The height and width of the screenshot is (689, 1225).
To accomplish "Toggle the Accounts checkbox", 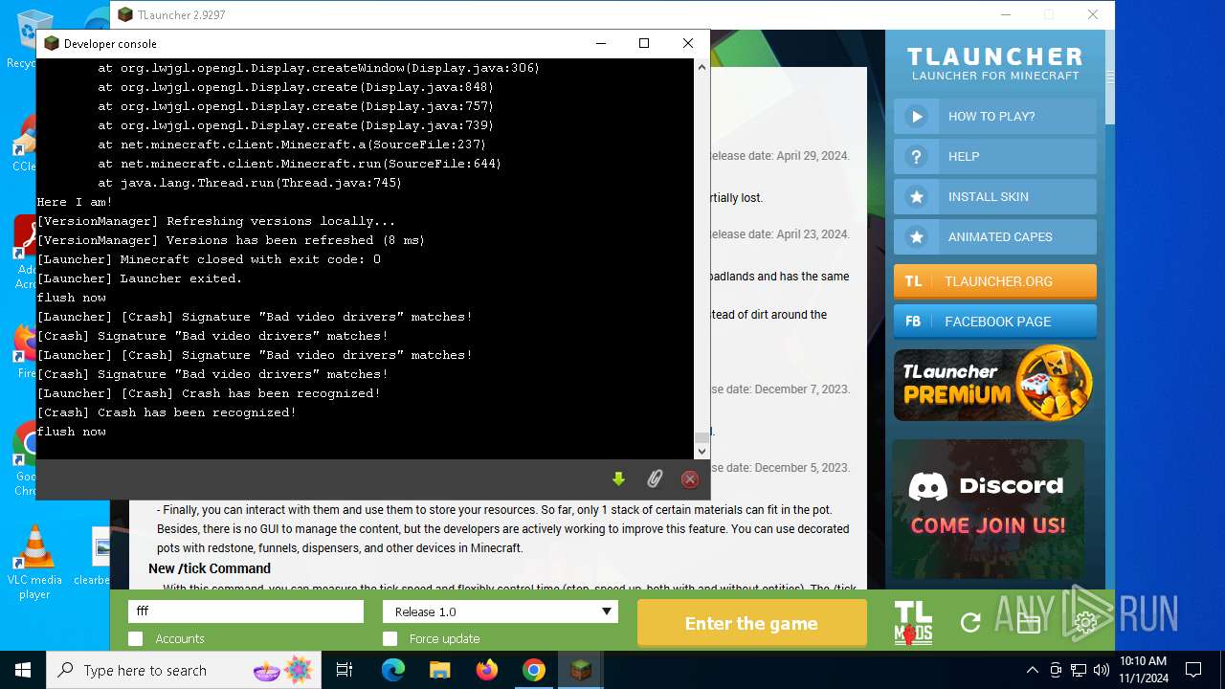I will tap(136, 638).
